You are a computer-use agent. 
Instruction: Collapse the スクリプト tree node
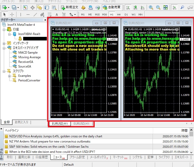pos(4,71)
